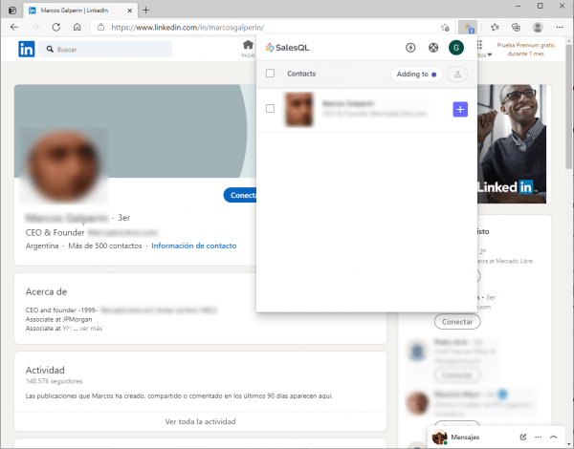Click the Conectar button on profile

[240, 195]
